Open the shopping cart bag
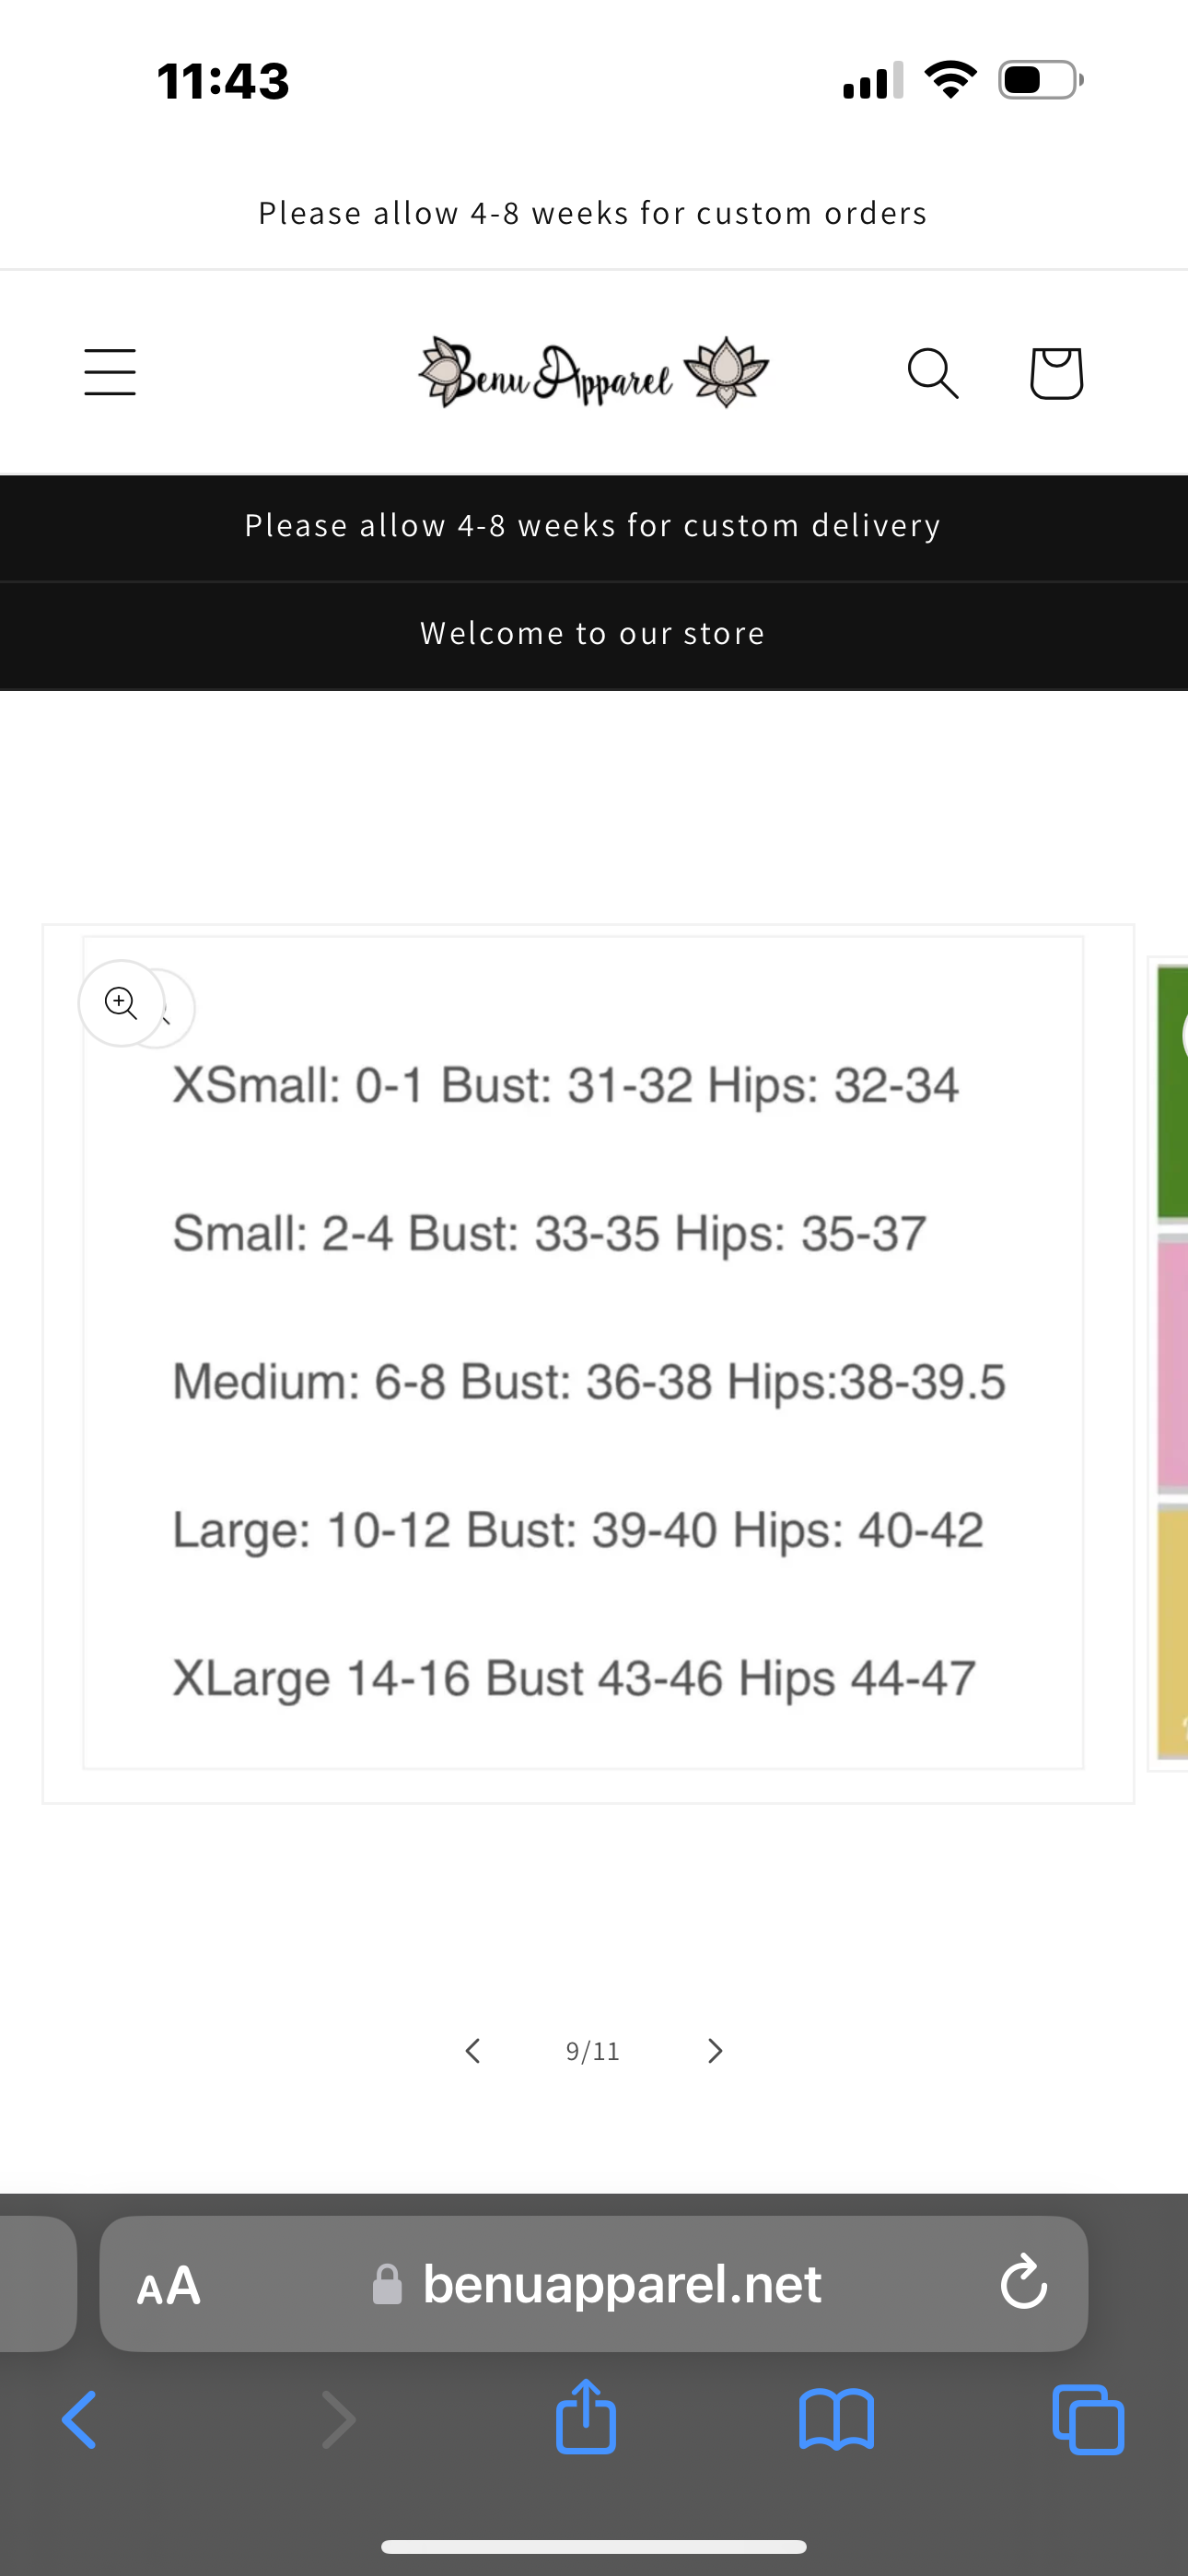The height and width of the screenshot is (2576, 1188). click(1056, 373)
